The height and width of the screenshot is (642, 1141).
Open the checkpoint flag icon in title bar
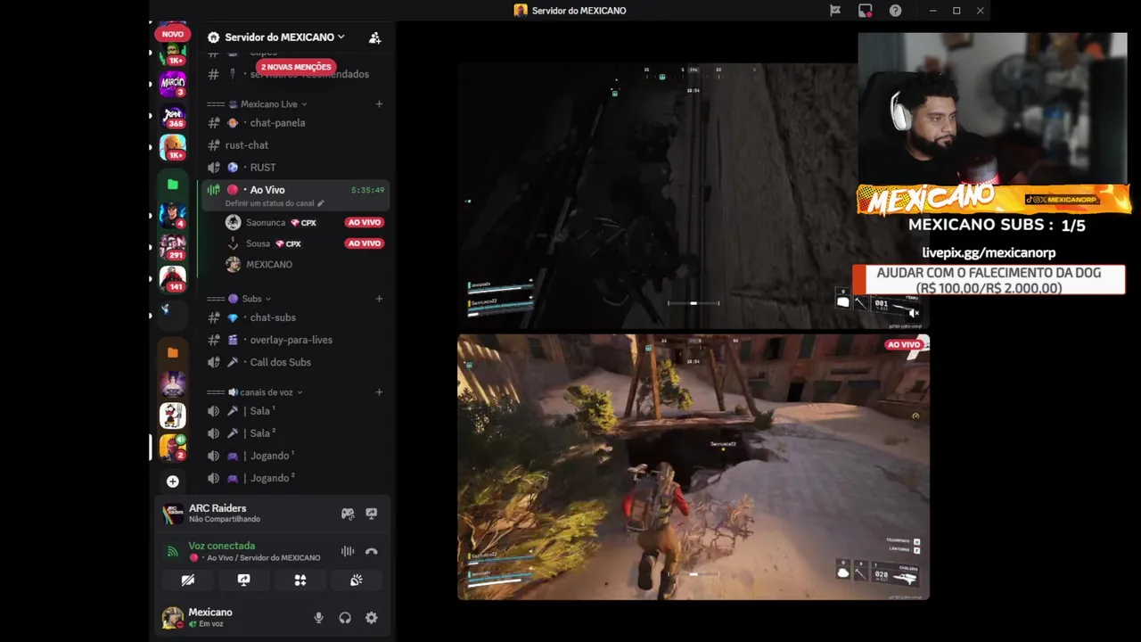[835, 11]
